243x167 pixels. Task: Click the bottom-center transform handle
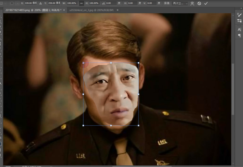111,126
